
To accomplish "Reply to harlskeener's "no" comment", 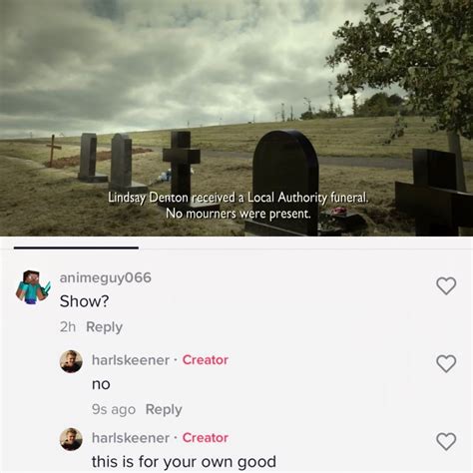I will pos(164,409).
